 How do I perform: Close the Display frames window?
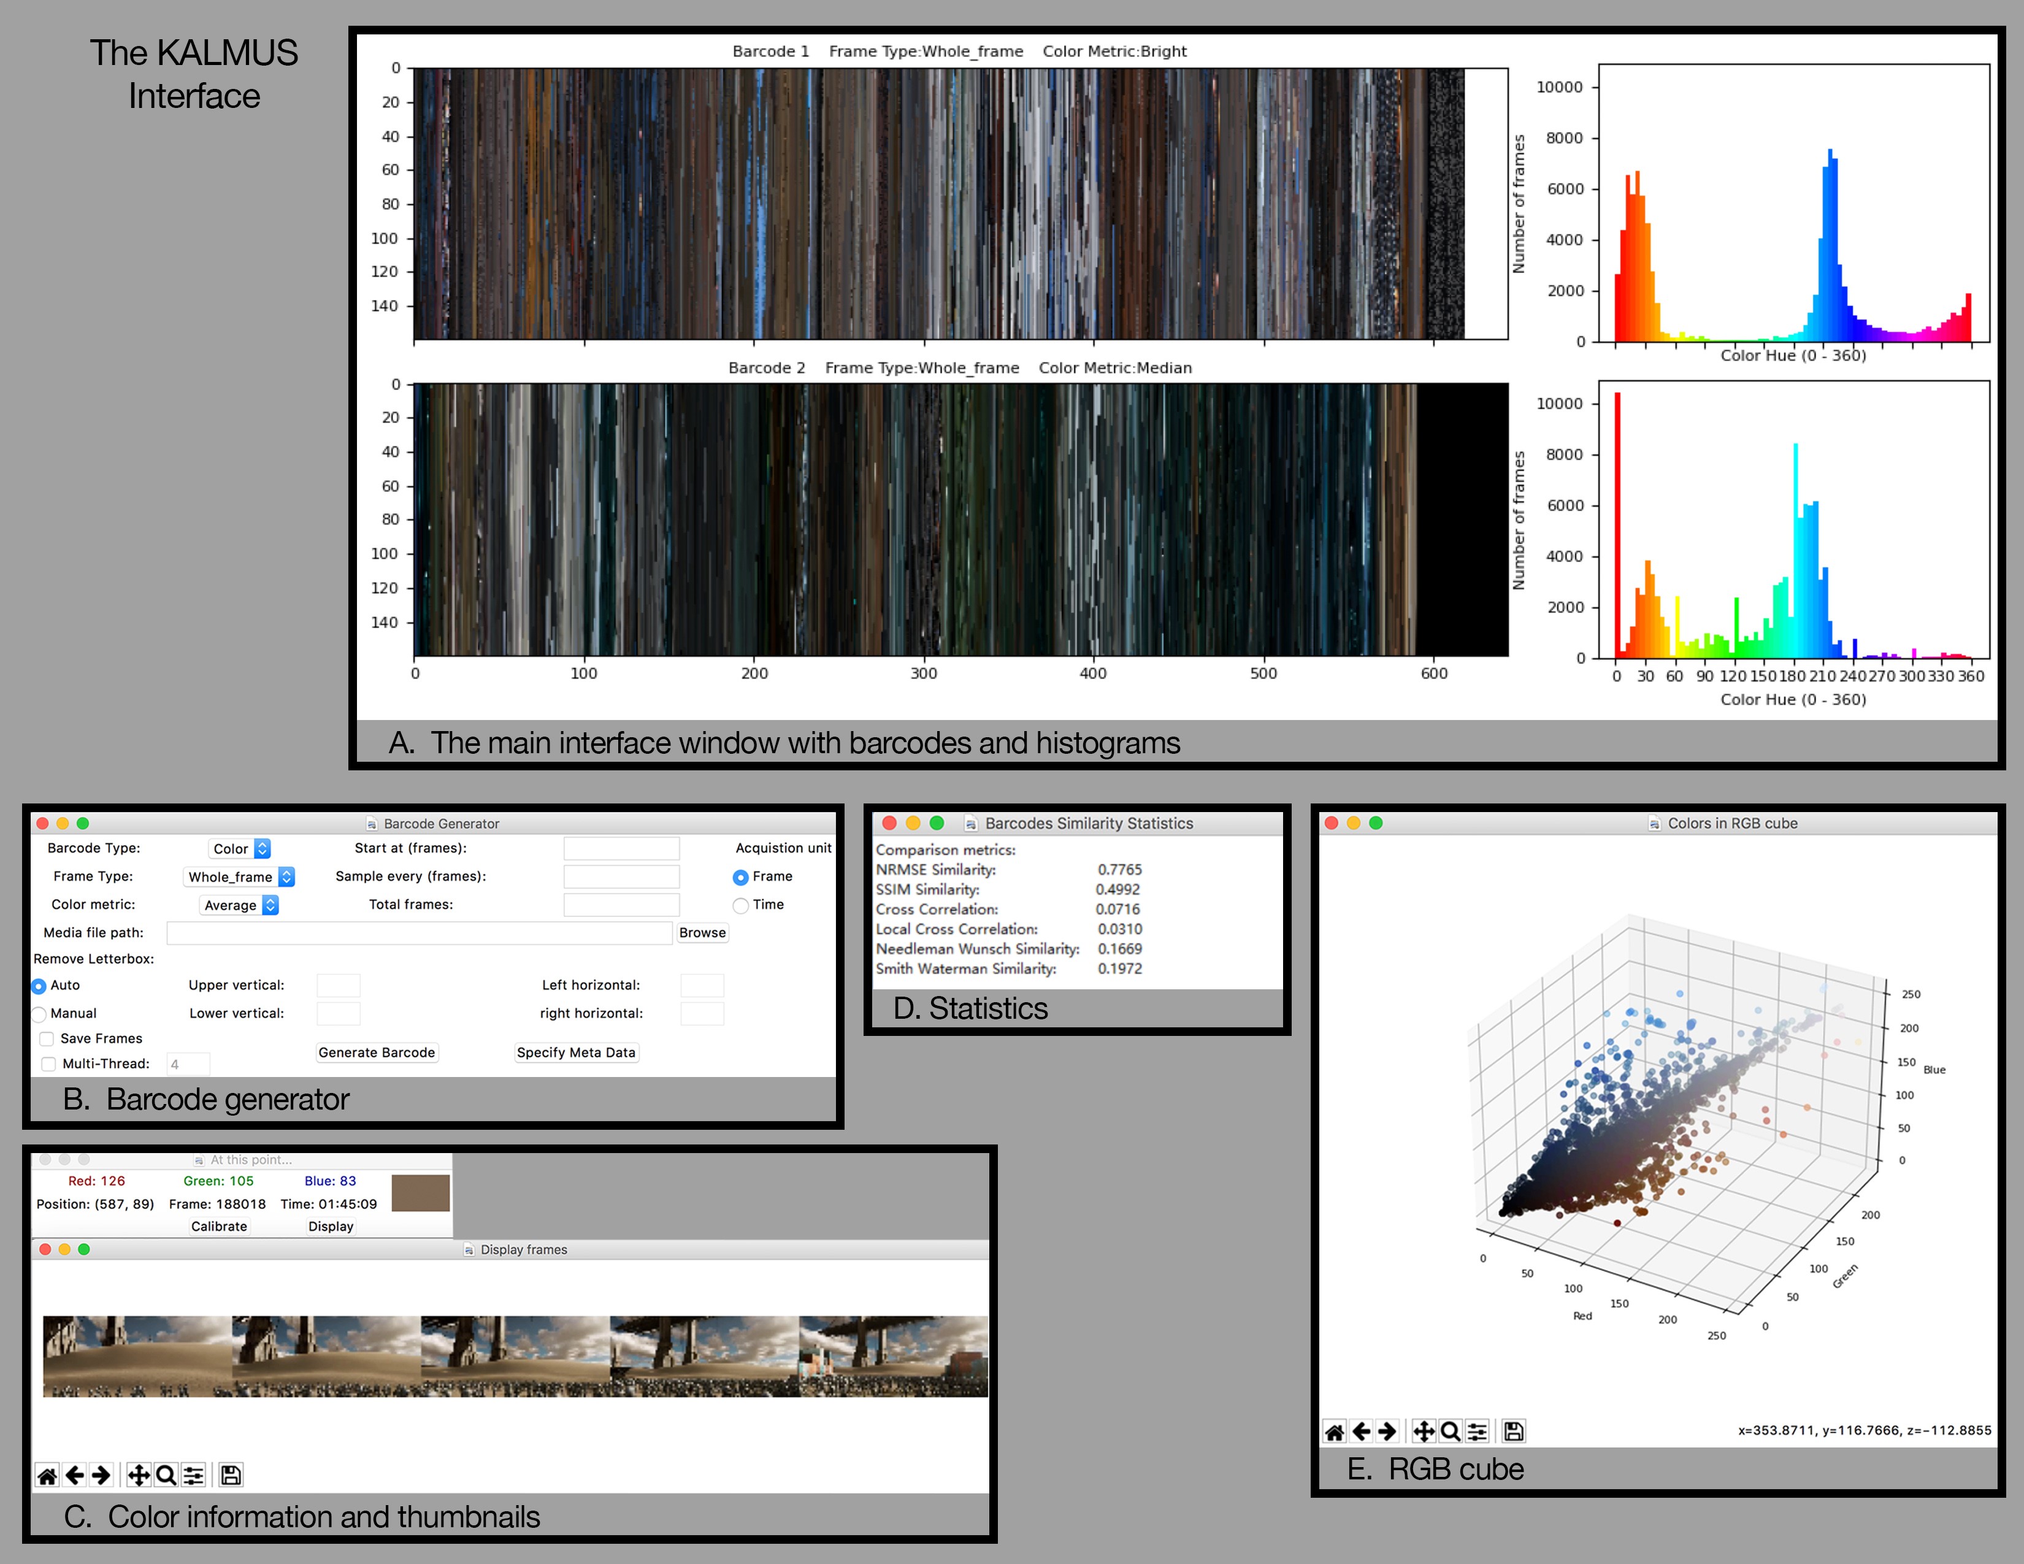(45, 1249)
